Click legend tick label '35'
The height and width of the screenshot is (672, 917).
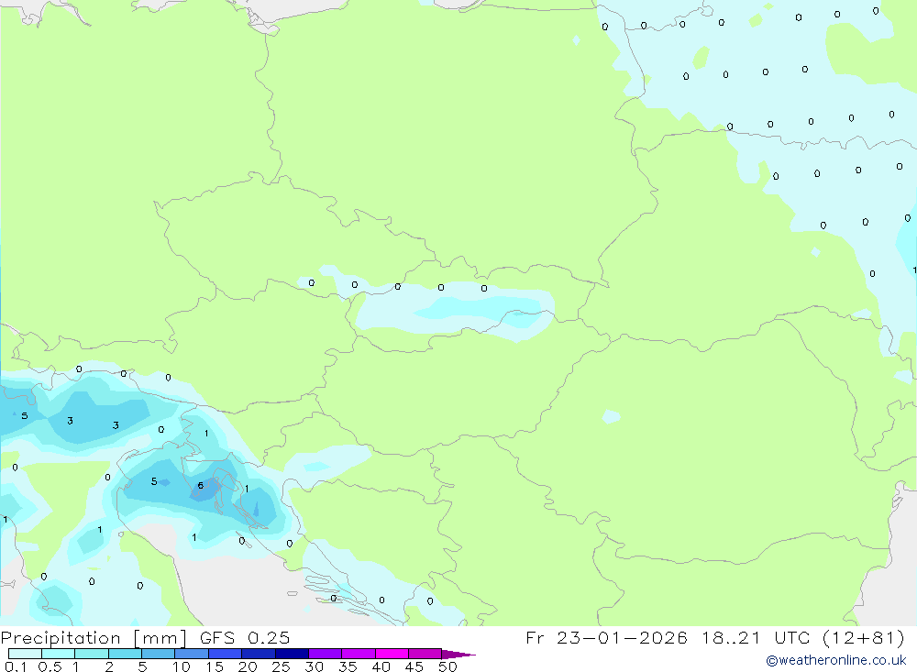[x=348, y=666]
